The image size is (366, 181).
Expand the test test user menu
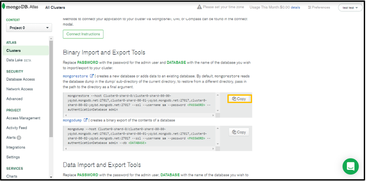350,7
